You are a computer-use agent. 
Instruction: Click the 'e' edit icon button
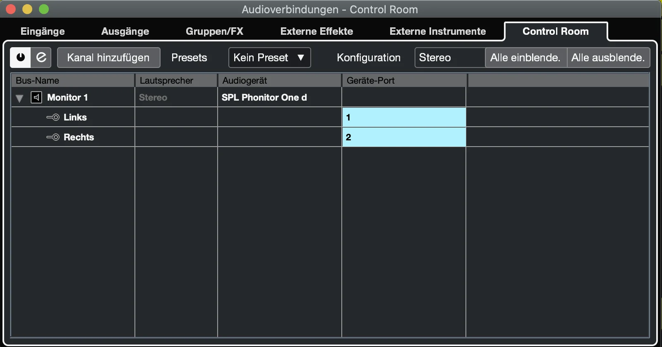tap(41, 57)
